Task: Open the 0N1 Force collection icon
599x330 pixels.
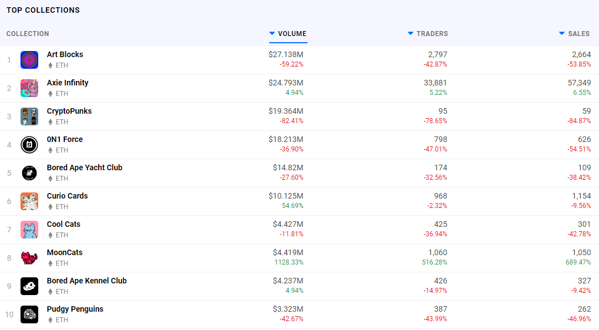Action: pos(29,145)
